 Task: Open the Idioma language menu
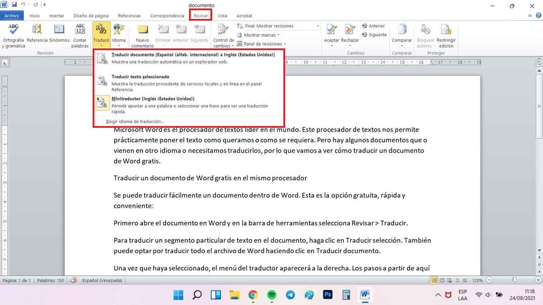[x=119, y=35]
